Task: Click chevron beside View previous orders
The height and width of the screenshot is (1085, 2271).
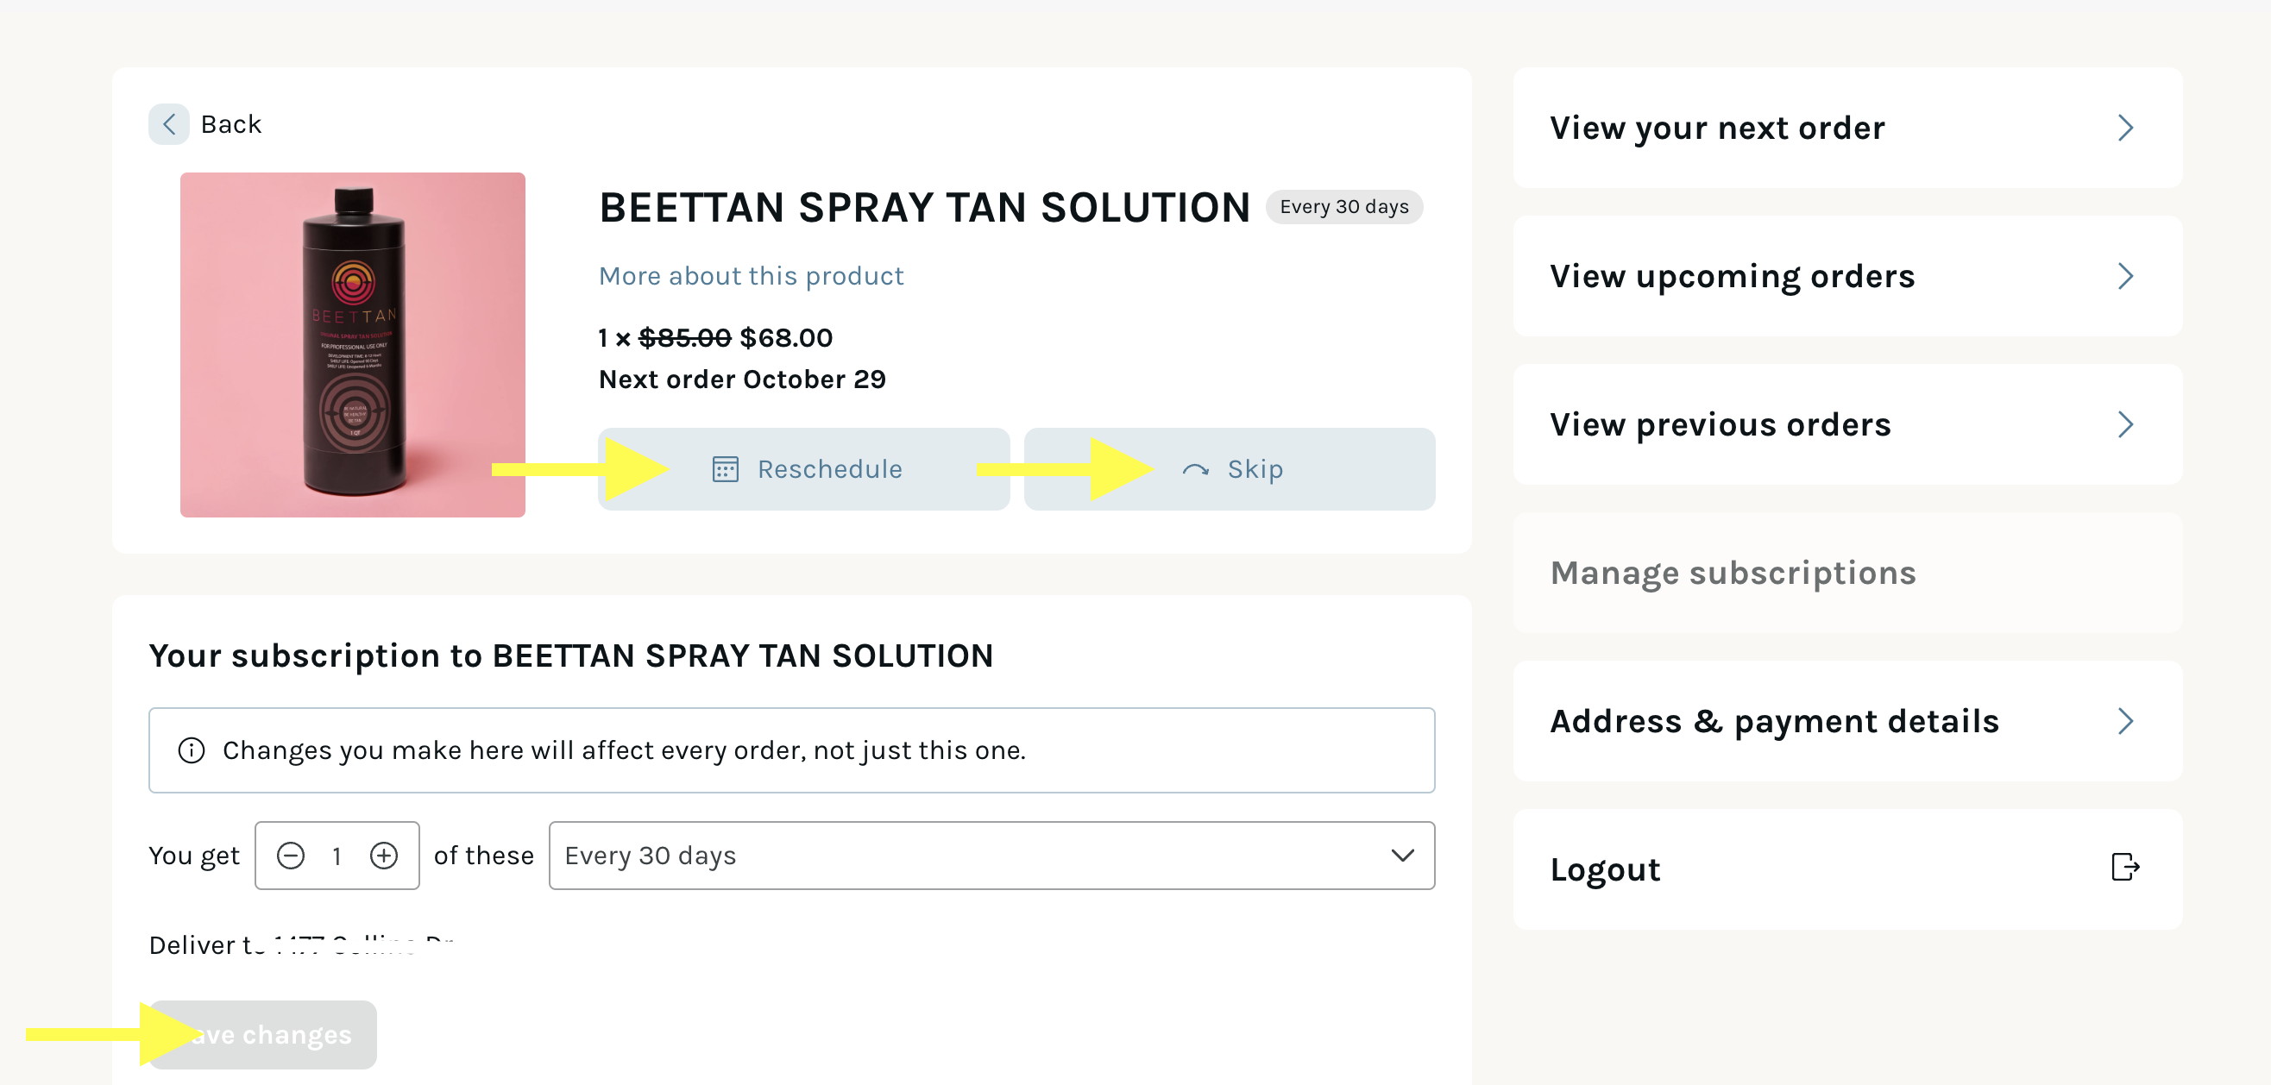Action: [x=2125, y=425]
